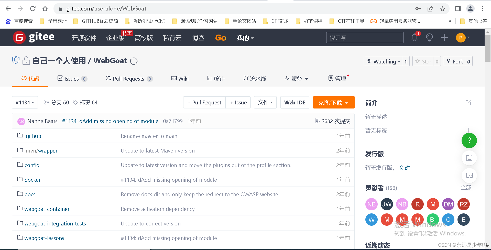Image resolution: width=491 pixels, height=250 pixels.
Task: Open the 流水线 tab
Action: click(255, 79)
